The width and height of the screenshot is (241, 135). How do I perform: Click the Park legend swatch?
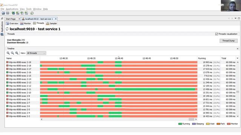click(x=218, y=124)
